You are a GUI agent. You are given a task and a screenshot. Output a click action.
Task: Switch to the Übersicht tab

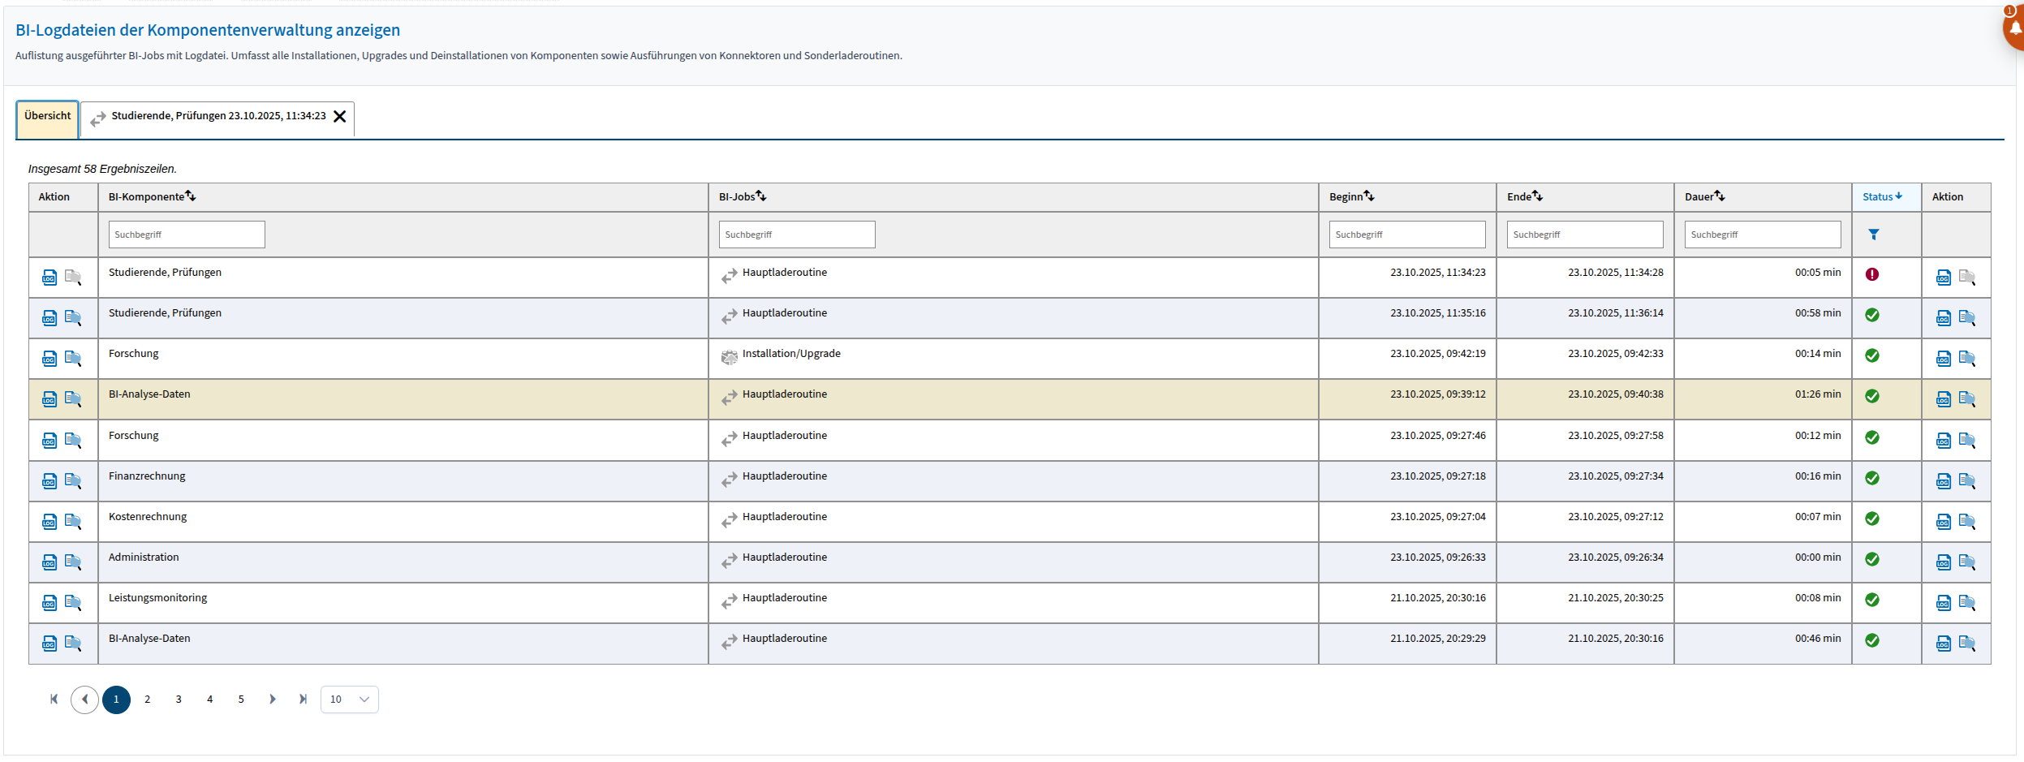(47, 116)
